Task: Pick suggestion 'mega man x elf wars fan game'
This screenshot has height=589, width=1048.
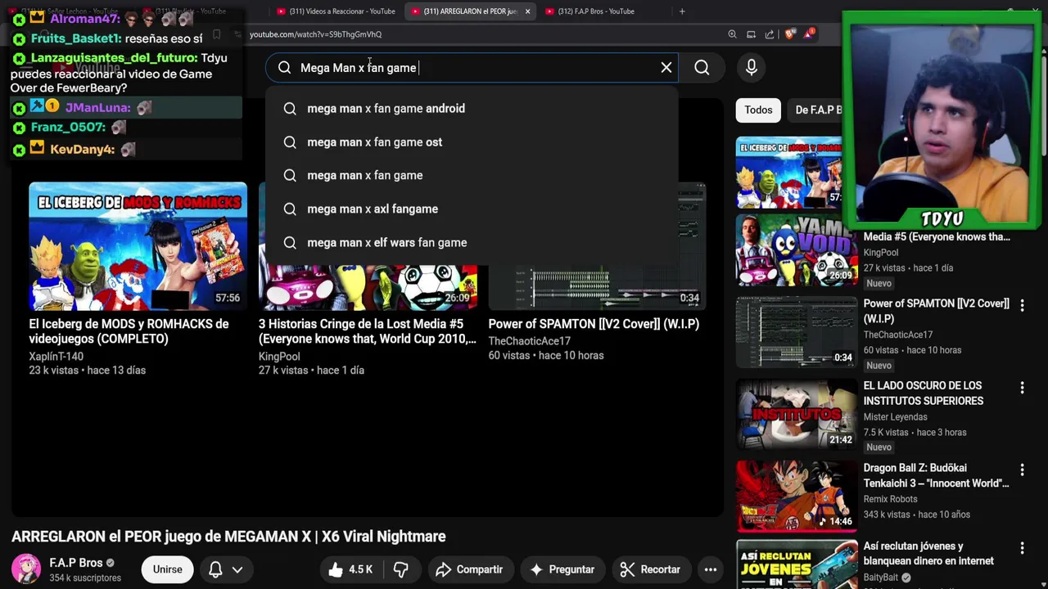Action: [x=472, y=243]
